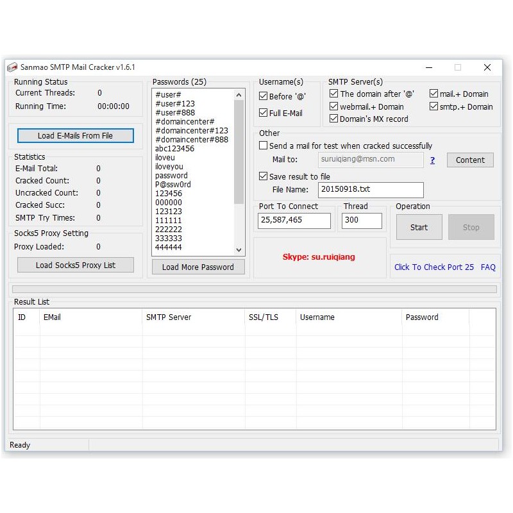Open the FAQ link
The image size is (513, 513).
[488, 267]
